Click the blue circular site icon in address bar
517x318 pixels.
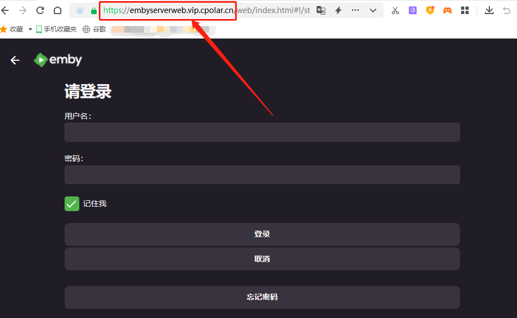click(80, 11)
